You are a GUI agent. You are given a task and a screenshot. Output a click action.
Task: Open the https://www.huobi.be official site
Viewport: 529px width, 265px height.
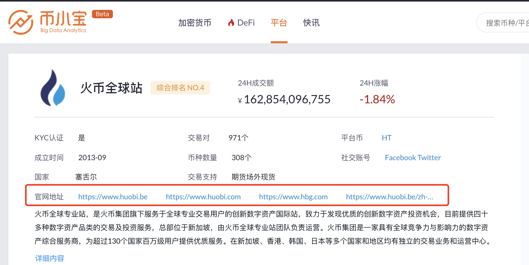coord(113,197)
